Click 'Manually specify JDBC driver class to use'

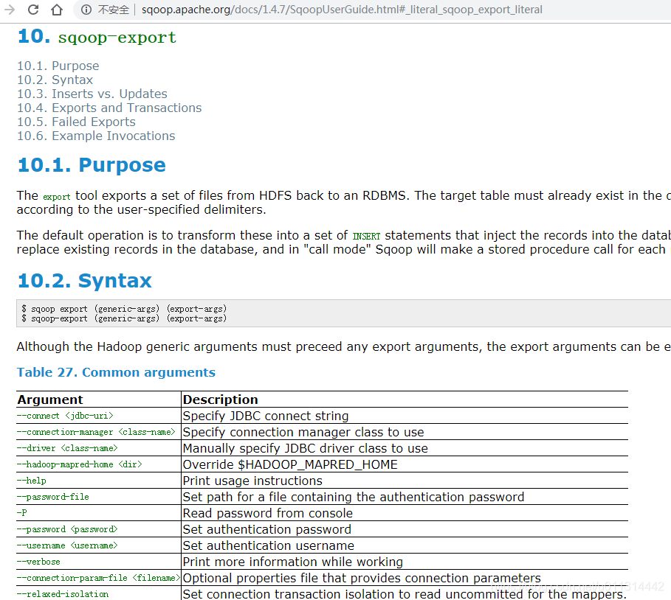[x=306, y=448]
